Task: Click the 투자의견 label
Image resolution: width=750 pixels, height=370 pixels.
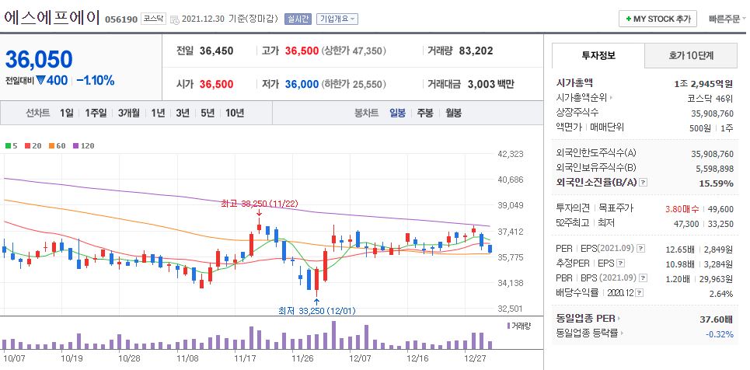Action: tap(573, 208)
